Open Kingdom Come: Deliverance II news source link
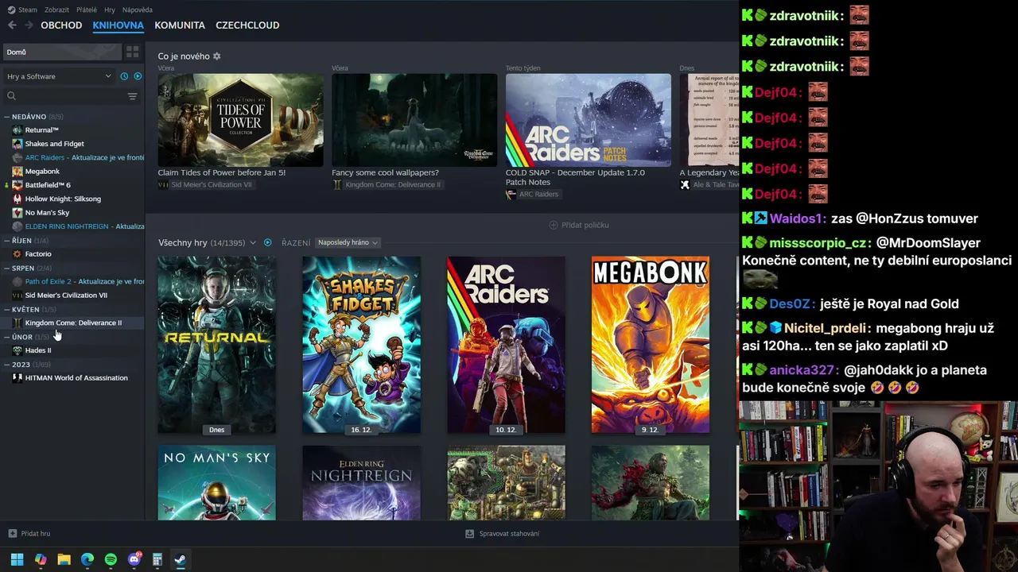1018x572 pixels. click(386, 184)
